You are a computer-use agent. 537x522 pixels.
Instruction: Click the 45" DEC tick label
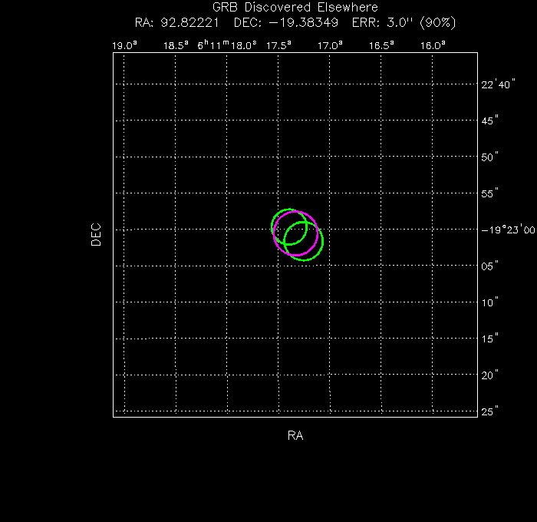pyautogui.click(x=490, y=121)
